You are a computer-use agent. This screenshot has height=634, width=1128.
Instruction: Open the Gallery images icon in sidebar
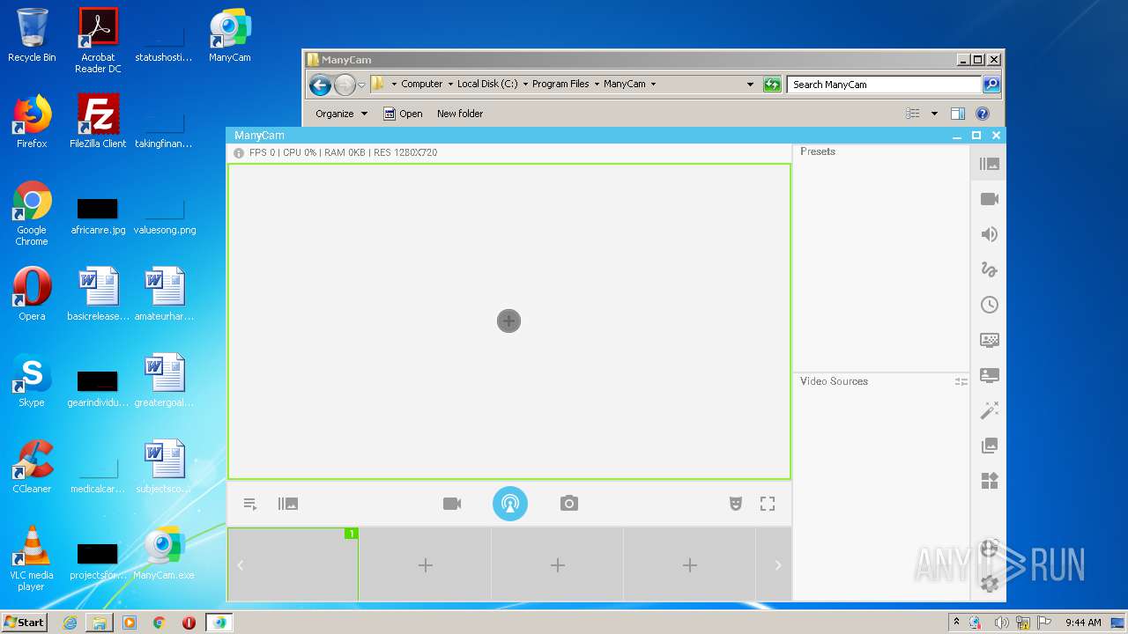989,446
